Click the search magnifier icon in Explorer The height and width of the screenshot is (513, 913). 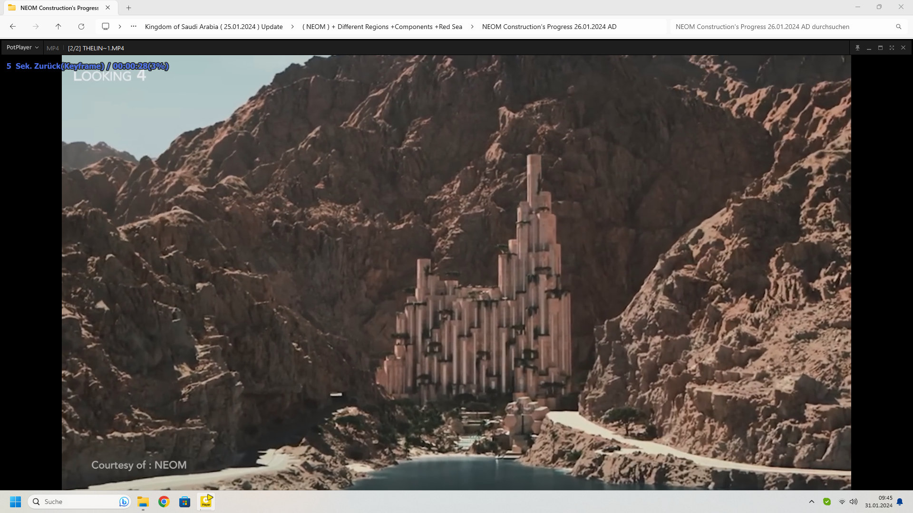point(899,27)
